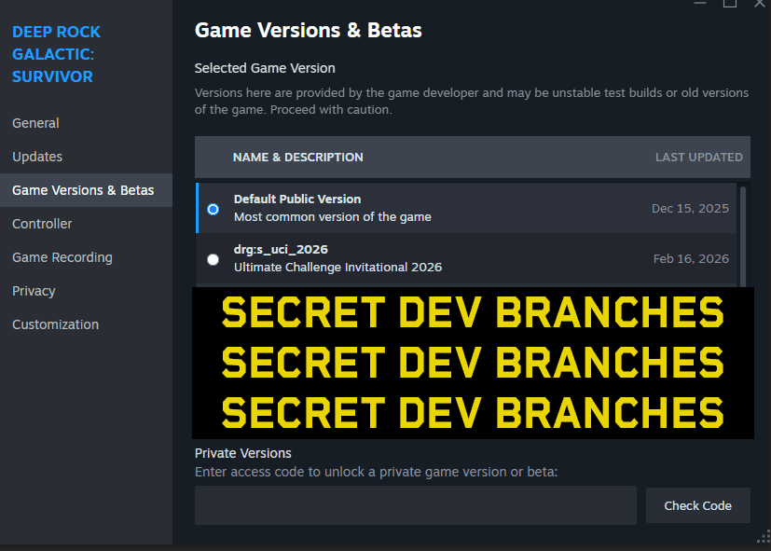Click the Feb 16, 2026 date

691,258
